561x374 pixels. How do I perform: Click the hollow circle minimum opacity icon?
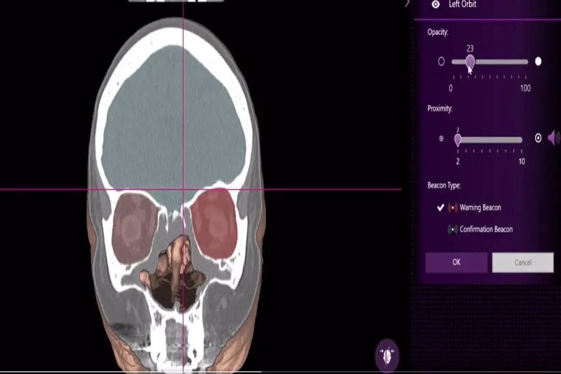point(441,61)
